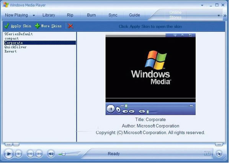Switch to the Now Playing tab
Image resolution: width=229 pixels, height=163 pixels.
tap(16, 15)
